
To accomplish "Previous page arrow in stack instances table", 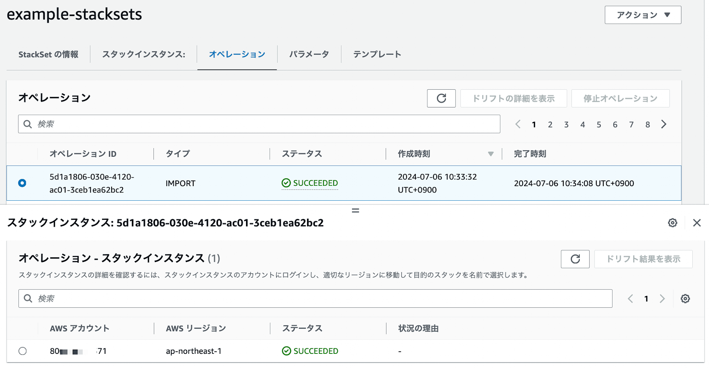I will (x=630, y=299).
